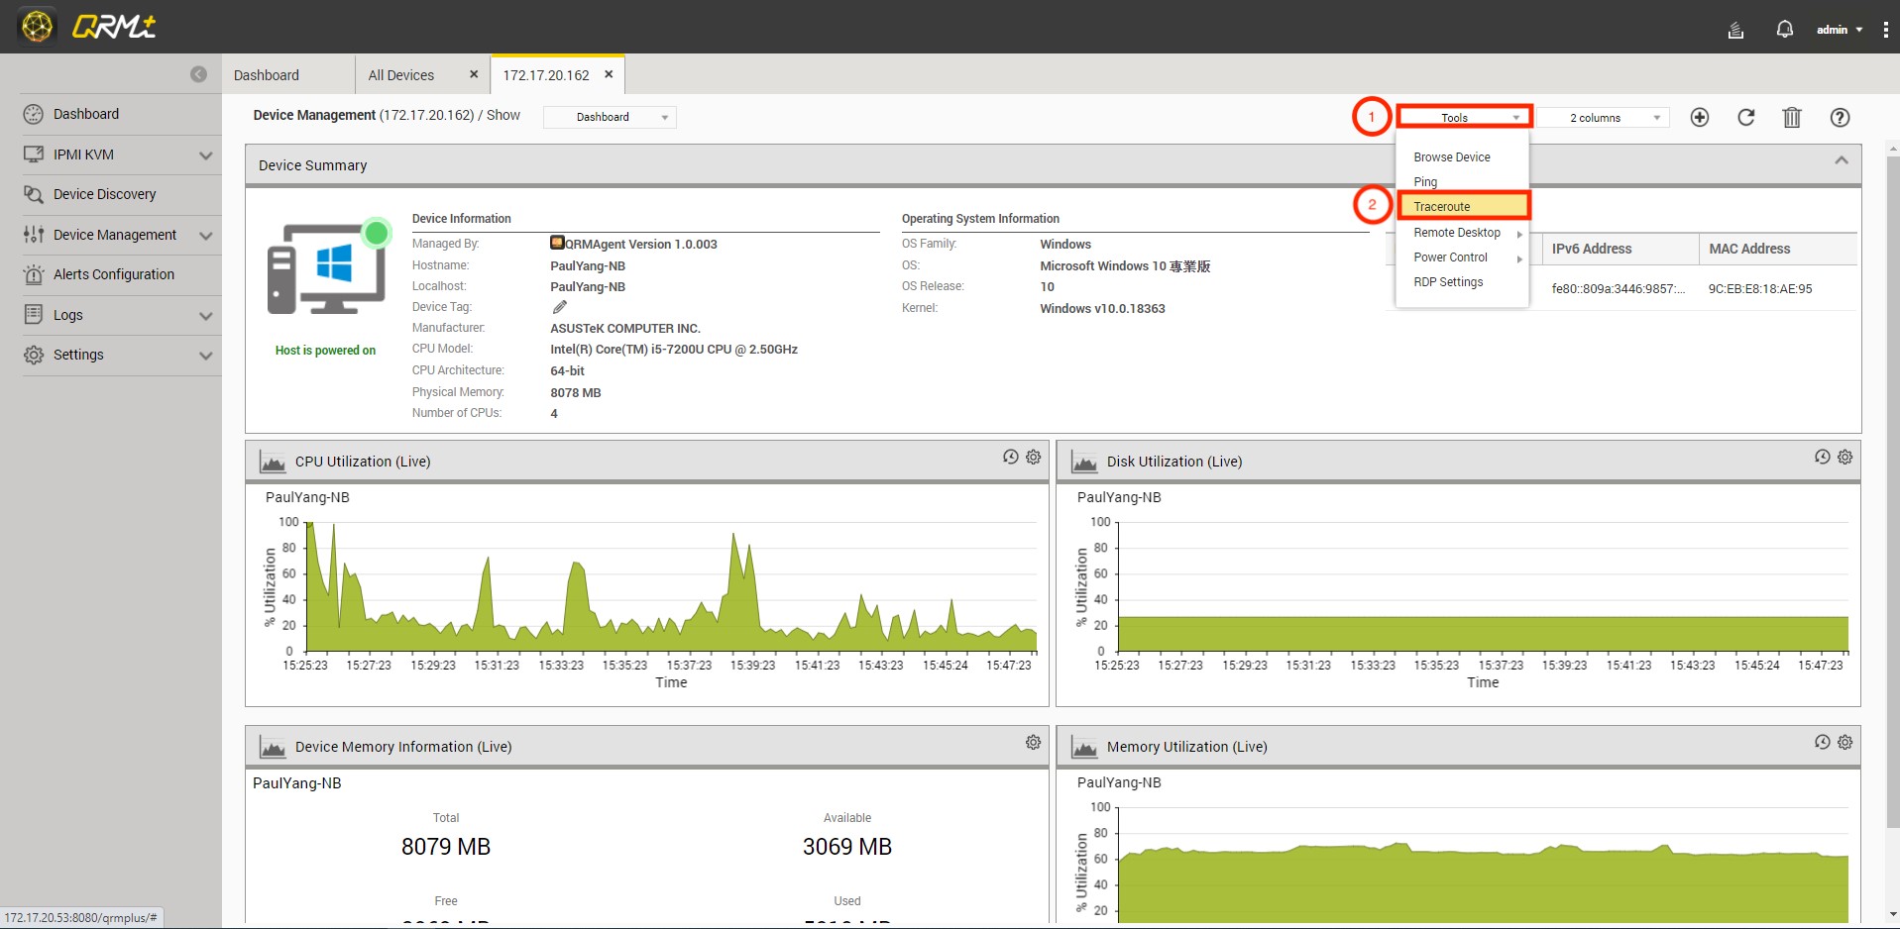Open Alerts Configuration in sidebar

114,274
